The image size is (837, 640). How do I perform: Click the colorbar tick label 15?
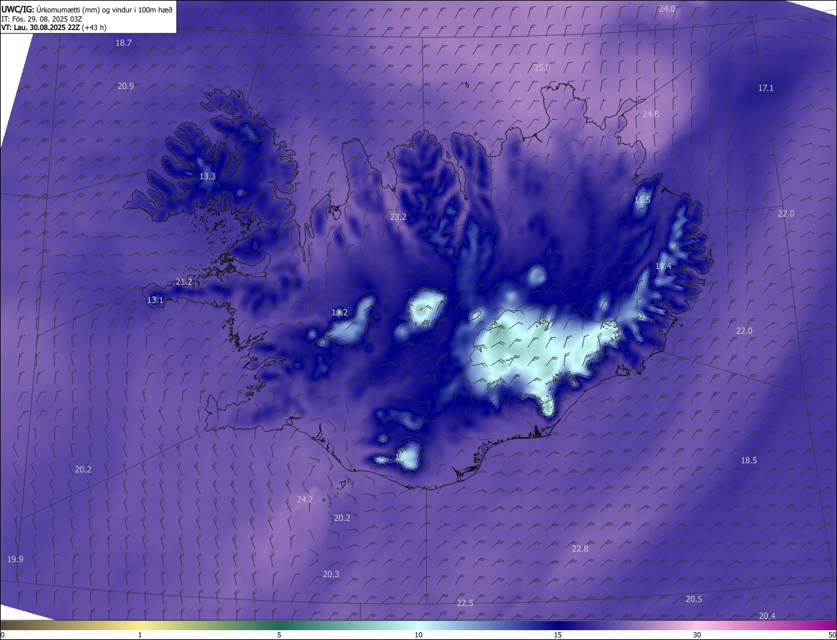(558, 635)
